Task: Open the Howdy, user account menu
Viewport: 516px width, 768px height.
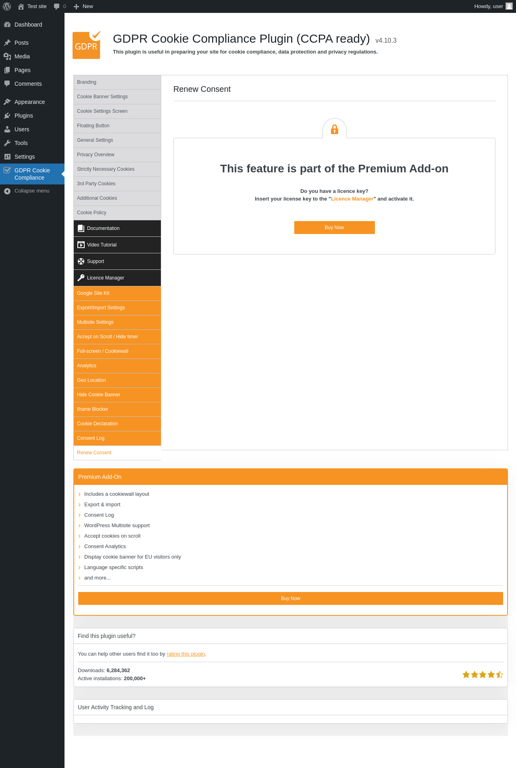Action: (x=493, y=6)
